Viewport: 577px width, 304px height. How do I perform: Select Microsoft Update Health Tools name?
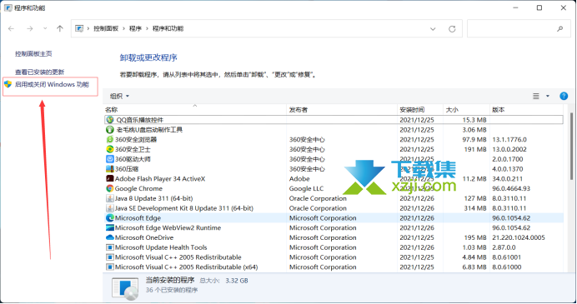coord(161,247)
